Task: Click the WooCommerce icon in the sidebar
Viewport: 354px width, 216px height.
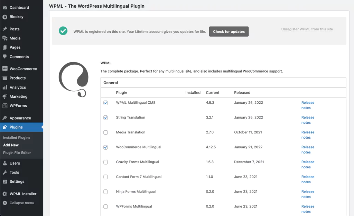Action: pos(5,69)
